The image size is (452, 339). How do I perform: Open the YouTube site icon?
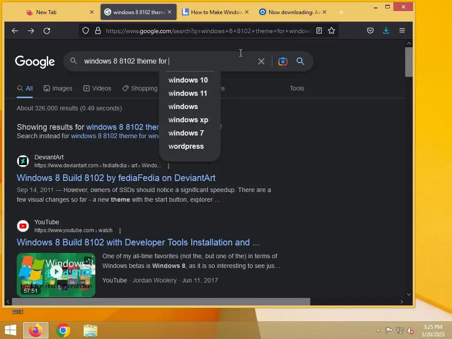[23, 226]
